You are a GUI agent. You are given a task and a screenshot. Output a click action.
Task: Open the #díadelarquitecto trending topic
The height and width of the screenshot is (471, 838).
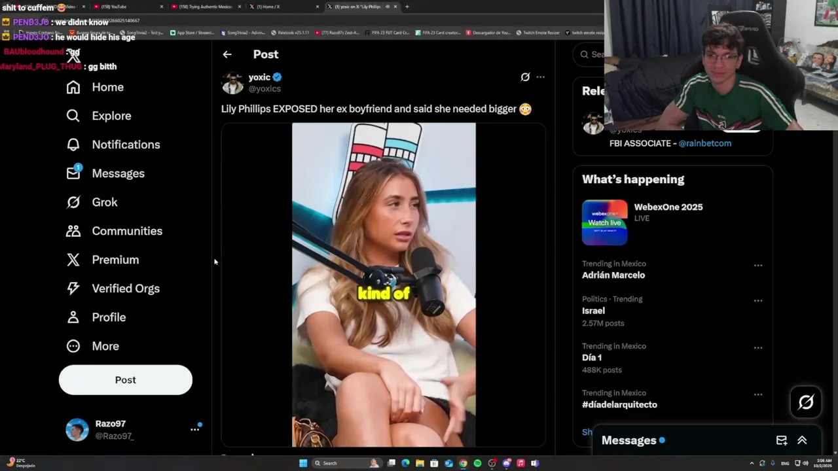619,405
